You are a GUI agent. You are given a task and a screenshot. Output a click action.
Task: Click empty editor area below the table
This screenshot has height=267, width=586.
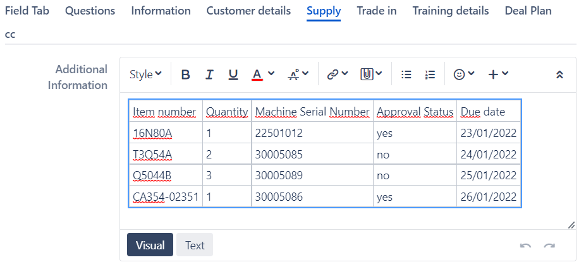click(x=348, y=218)
